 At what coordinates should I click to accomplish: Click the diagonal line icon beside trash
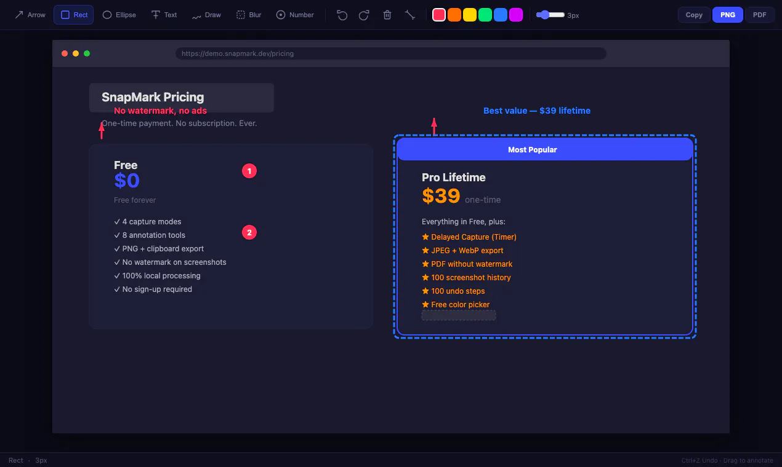pyautogui.click(x=410, y=15)
